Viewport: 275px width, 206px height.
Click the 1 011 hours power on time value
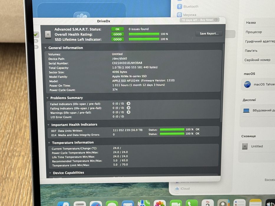coord(139,85)
